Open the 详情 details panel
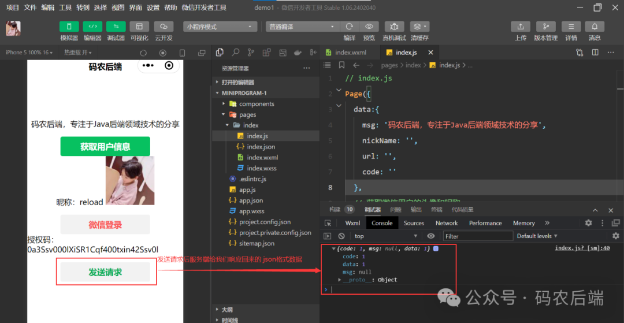624x323 pixels. tap(571, 27)
